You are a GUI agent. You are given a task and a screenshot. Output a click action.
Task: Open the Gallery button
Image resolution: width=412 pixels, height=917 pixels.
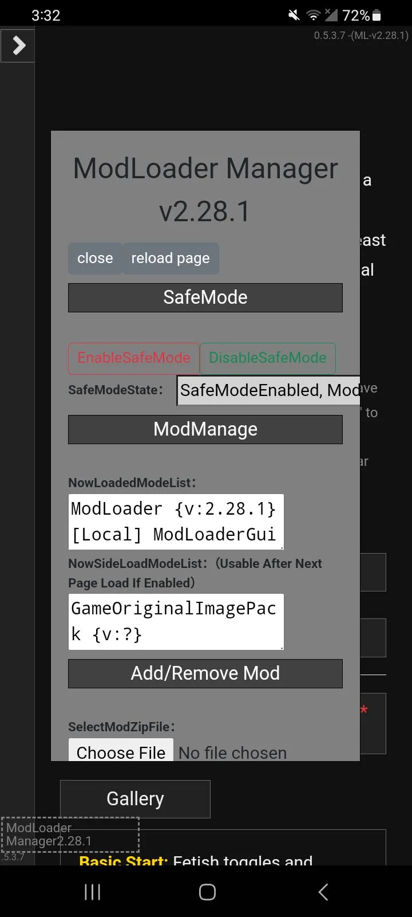point(135,799)
